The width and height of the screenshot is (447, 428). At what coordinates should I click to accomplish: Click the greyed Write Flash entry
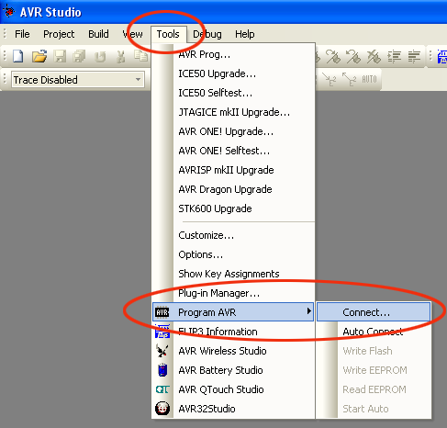(374, 351)
